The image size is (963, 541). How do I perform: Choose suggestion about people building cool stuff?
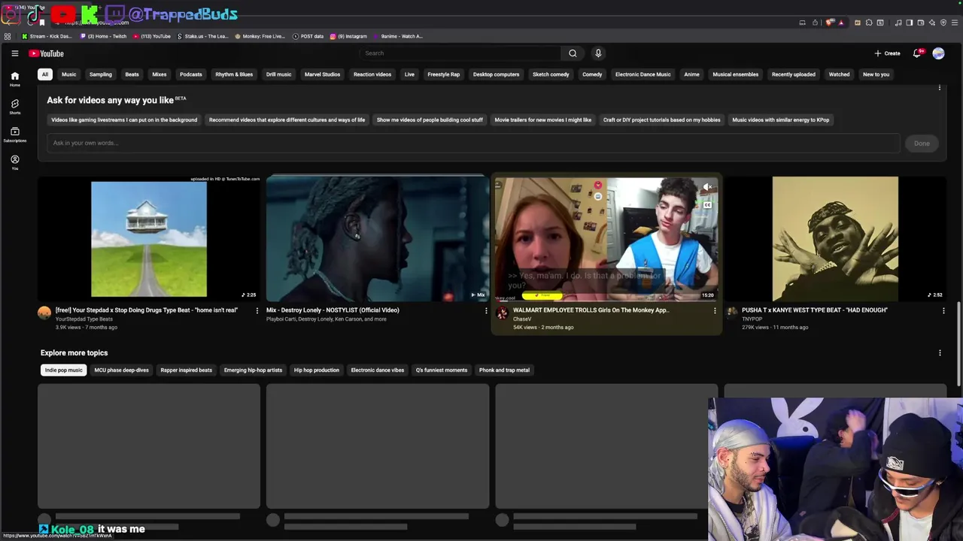tap(430, 119)
